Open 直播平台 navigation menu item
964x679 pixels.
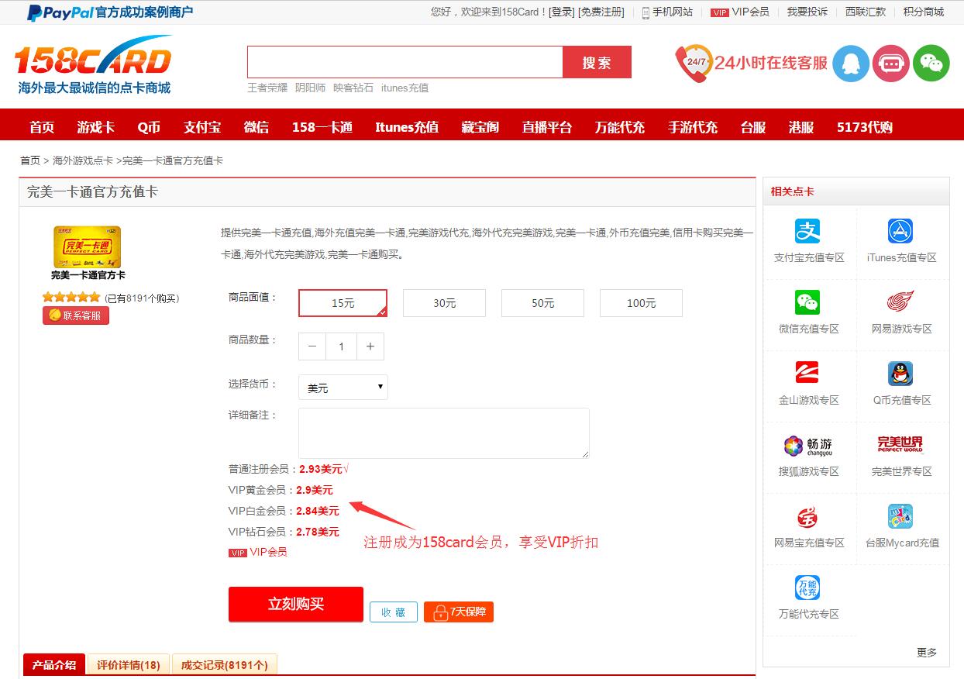pos(547,127)
